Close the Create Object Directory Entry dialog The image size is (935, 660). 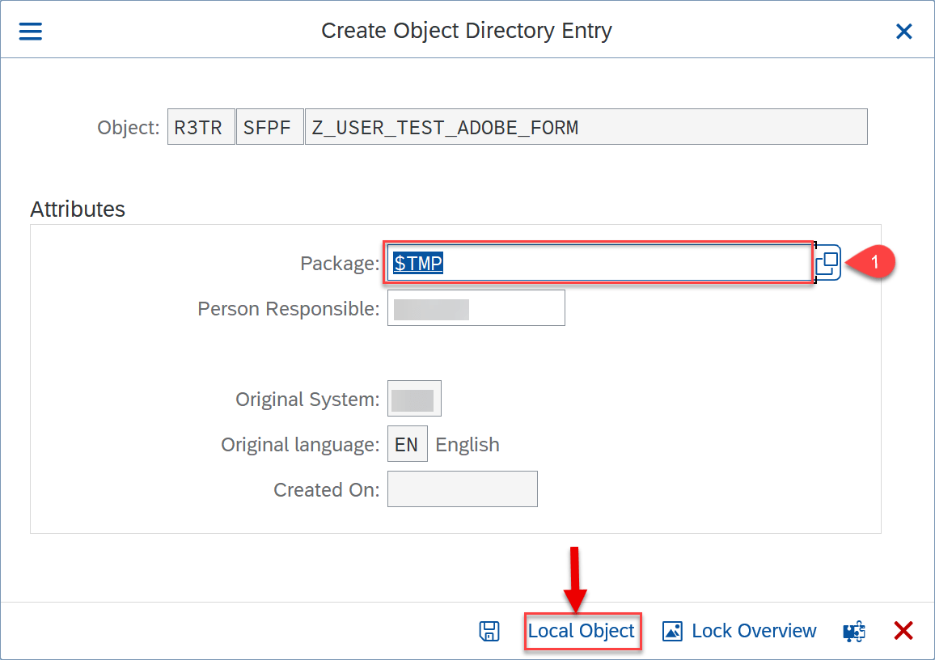(903, 32)
